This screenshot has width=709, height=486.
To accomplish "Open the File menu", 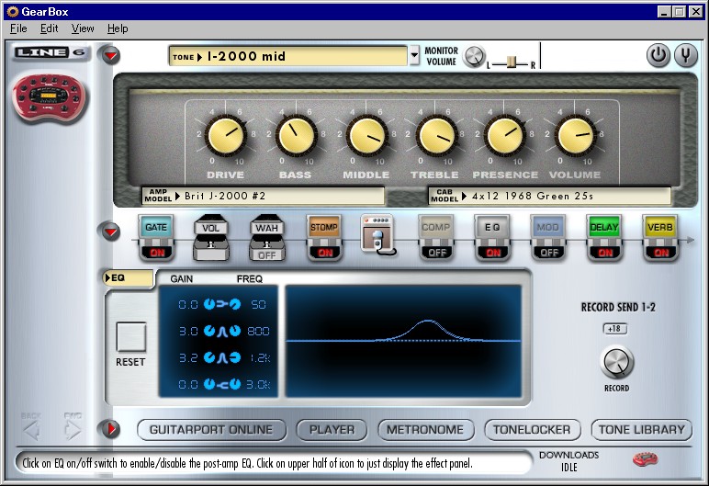I will pyautogui.click(x=18, y=28).
